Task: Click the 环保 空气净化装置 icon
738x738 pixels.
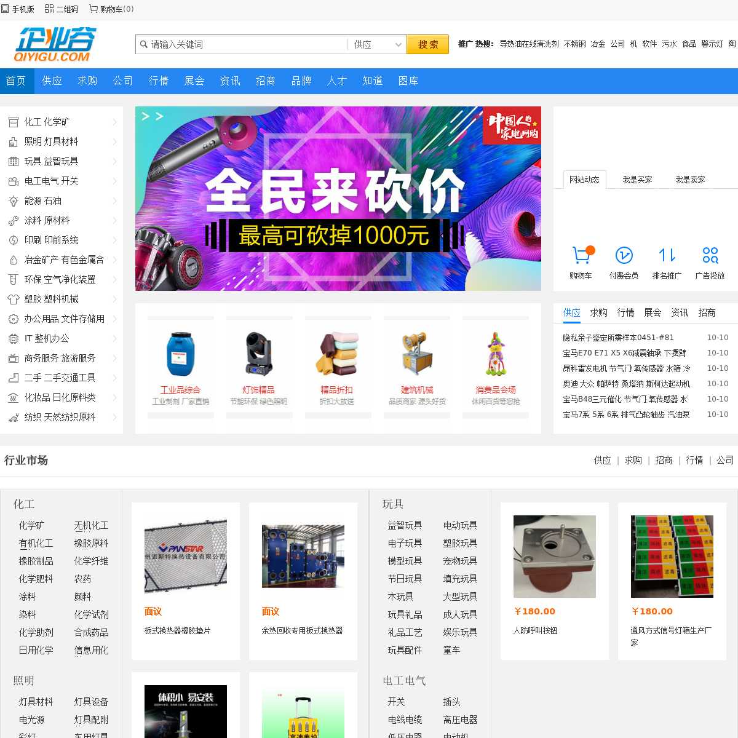Action: tap(14, 279)
